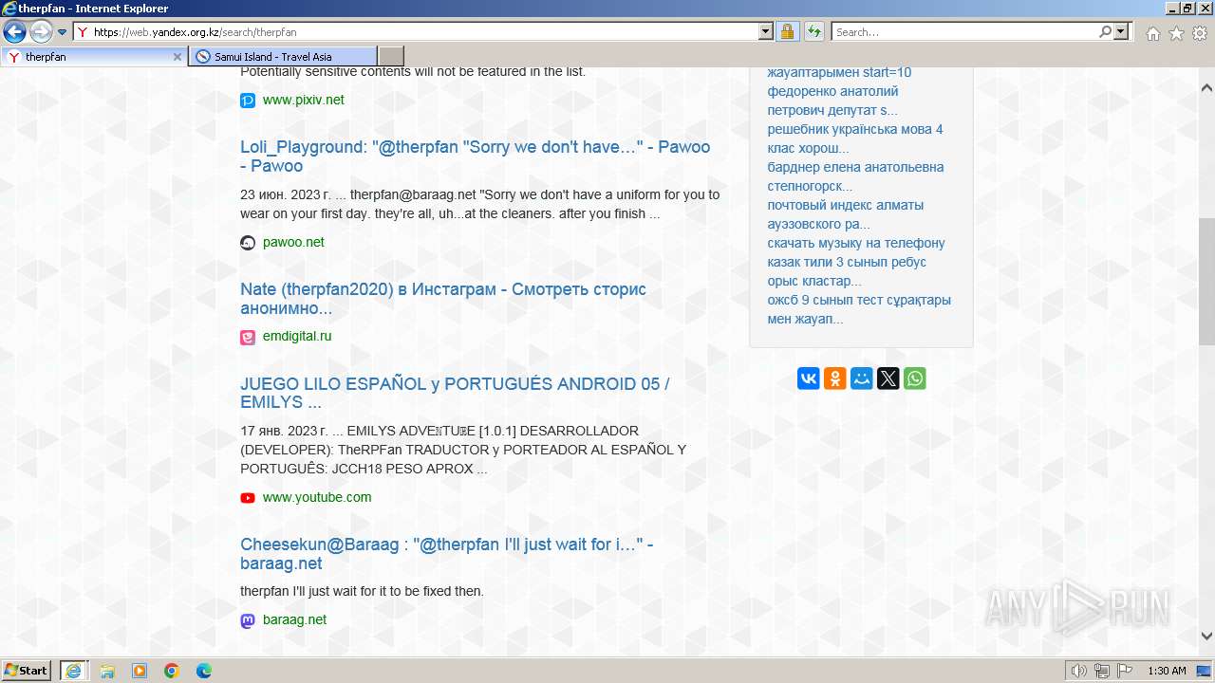
Task: Open the search provider dropdown arrow
Action: [1121, 31]
